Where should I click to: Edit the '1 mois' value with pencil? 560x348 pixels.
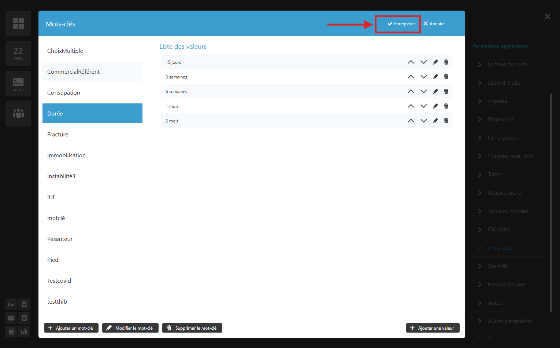coord(435,106)
